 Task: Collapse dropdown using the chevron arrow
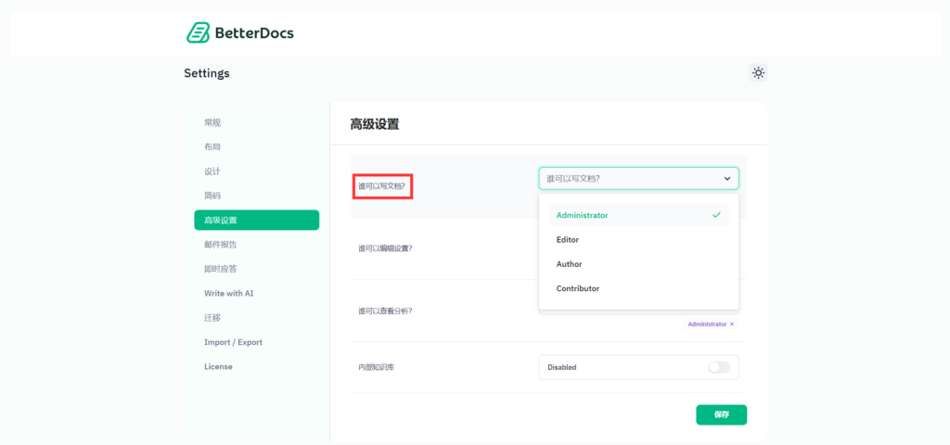pos(727,179)
